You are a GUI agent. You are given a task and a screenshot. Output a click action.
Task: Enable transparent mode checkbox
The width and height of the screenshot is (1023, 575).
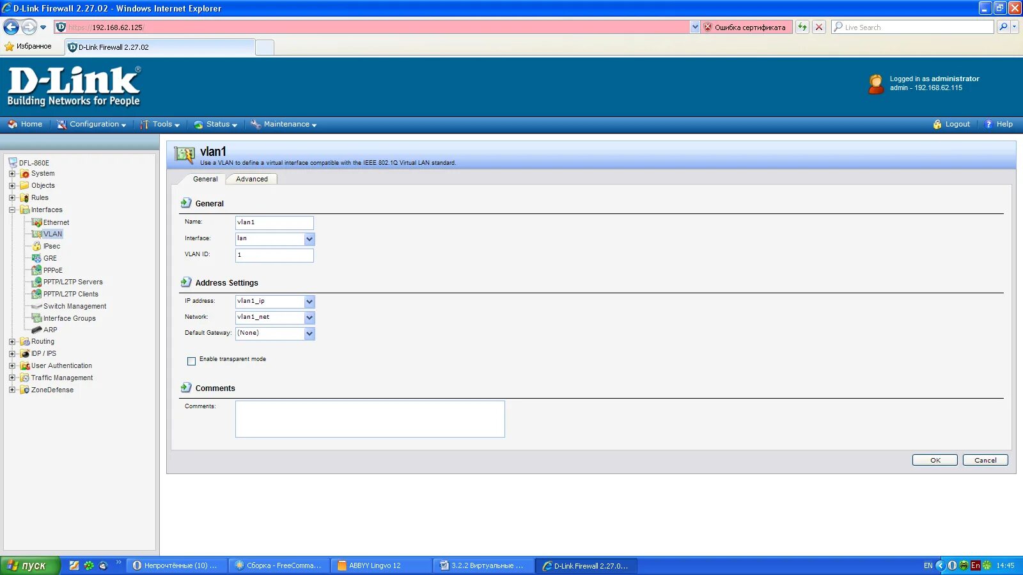pos(191,361)
